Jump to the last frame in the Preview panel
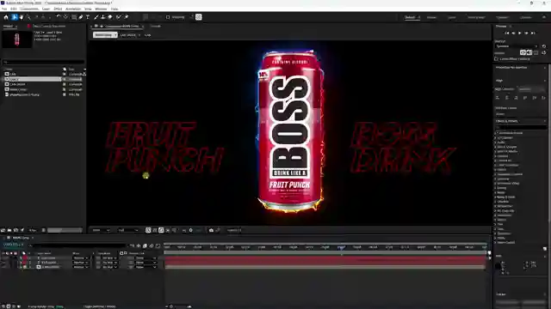Image resolution: width=551 pixels, height=309 pixels. [533, 33]
